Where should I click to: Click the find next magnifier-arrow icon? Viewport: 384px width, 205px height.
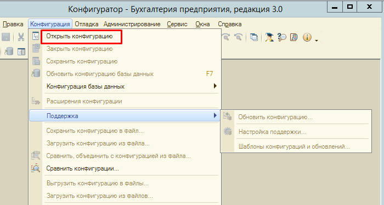coord(225,37)
